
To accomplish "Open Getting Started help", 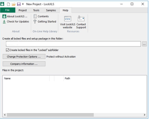I will (x=45, y=22).
